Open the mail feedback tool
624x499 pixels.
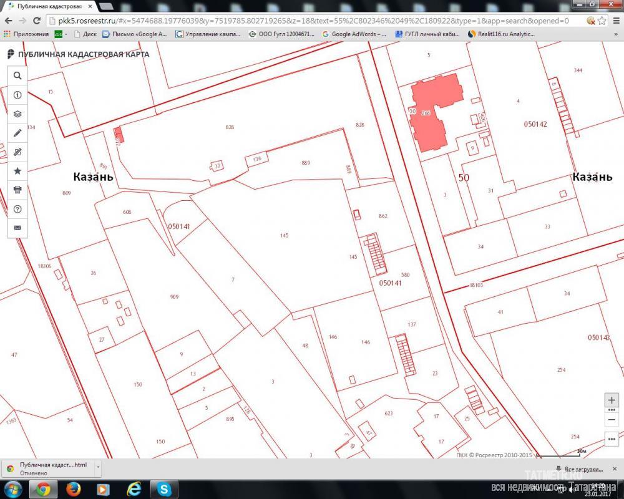coord(17,228)
